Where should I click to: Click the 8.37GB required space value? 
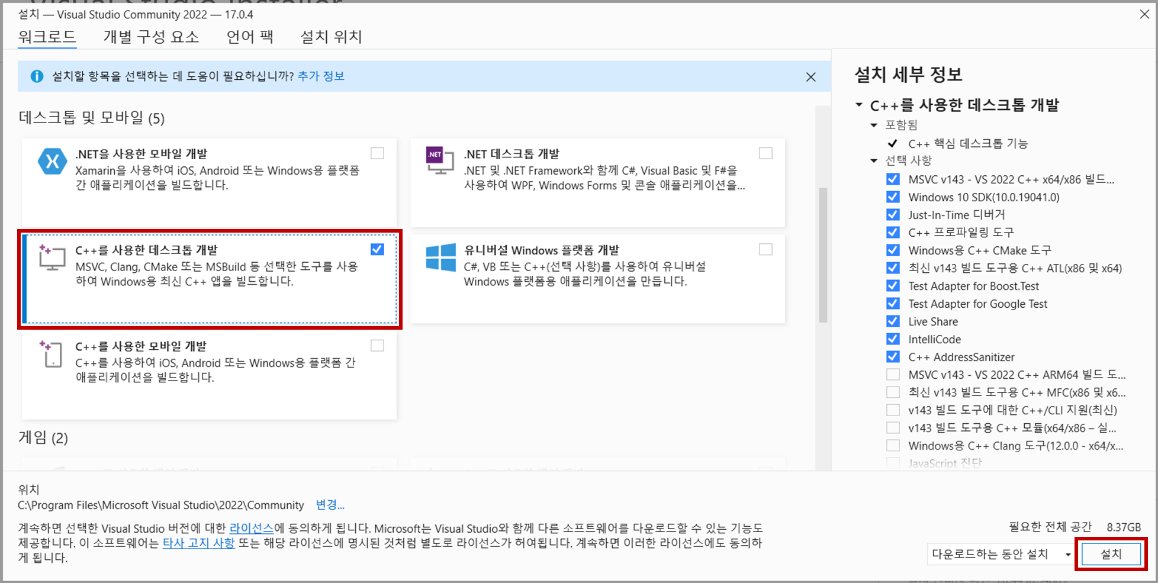pyautogui.click(x=1124, y=527)
